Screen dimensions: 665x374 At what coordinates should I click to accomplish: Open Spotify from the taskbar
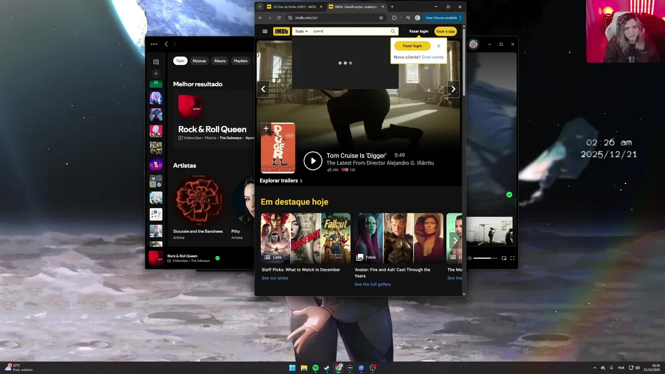tap(315, 368)
